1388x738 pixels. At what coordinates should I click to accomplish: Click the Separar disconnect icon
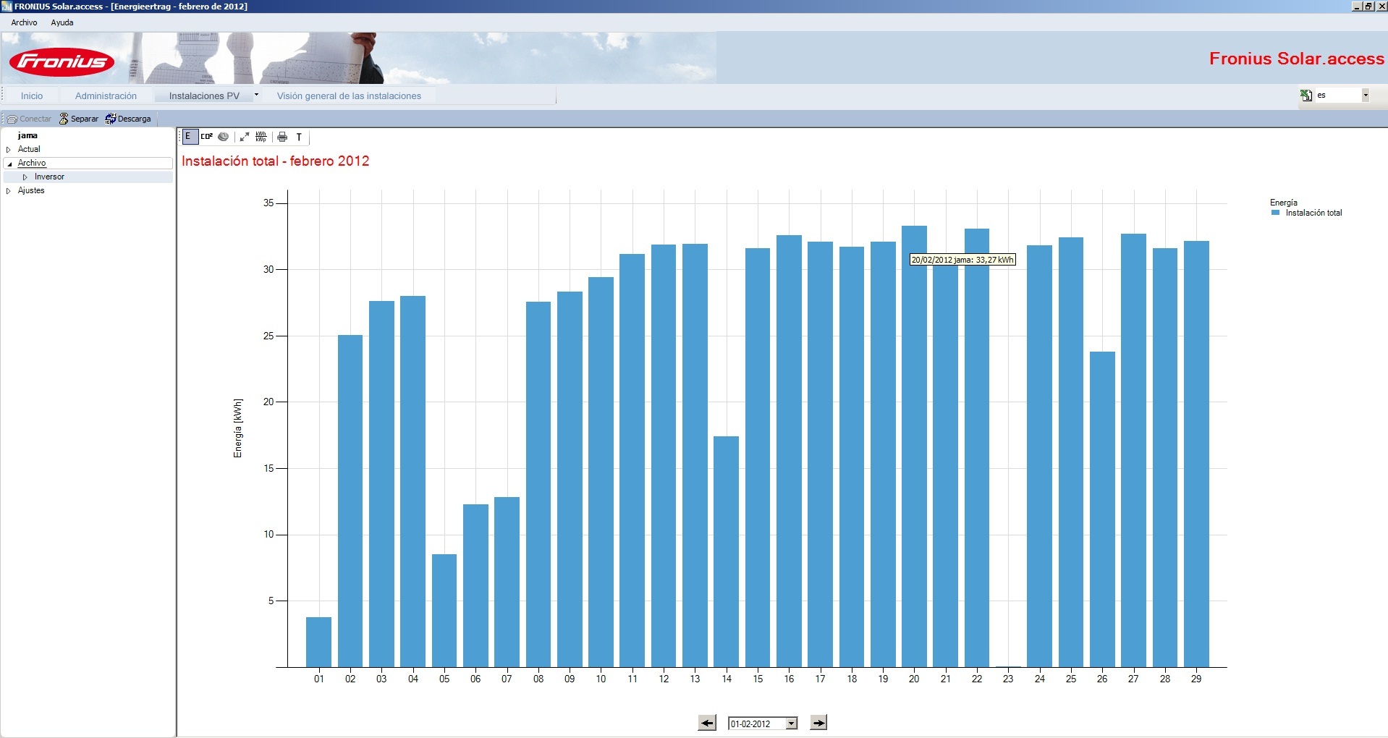pos(64,119)
